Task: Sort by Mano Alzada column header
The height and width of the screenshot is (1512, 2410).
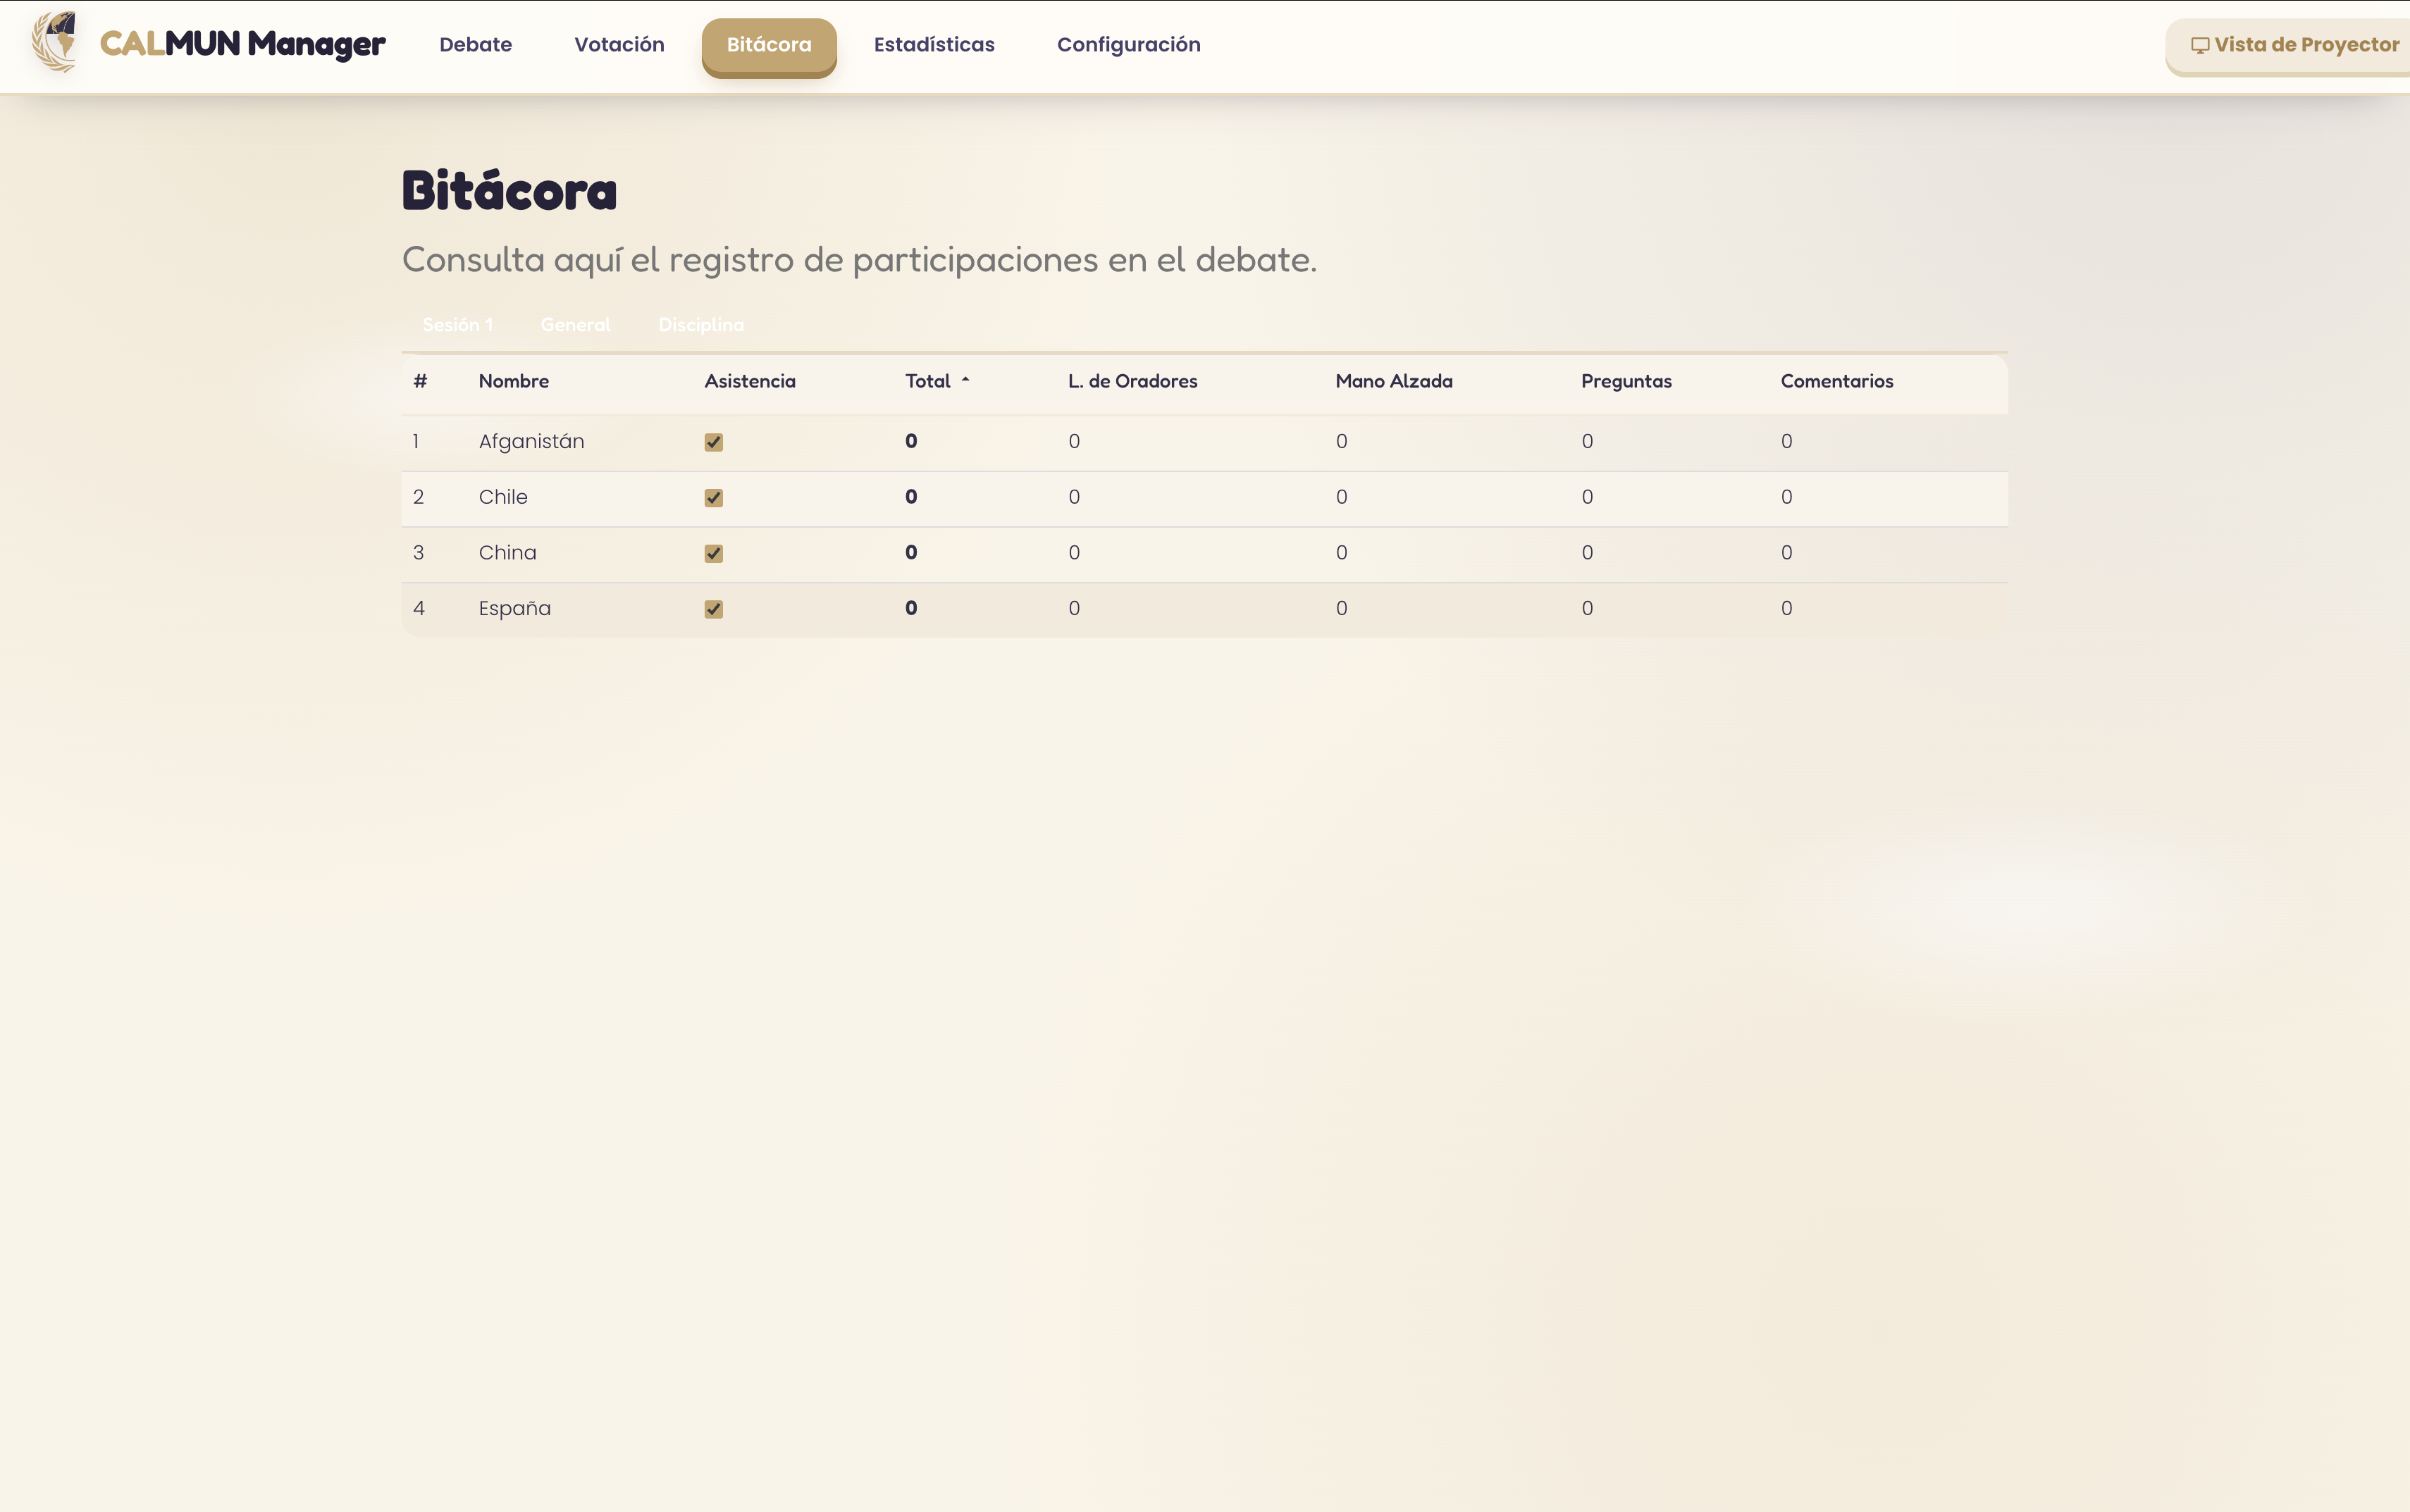Action: coord(1393,381)
